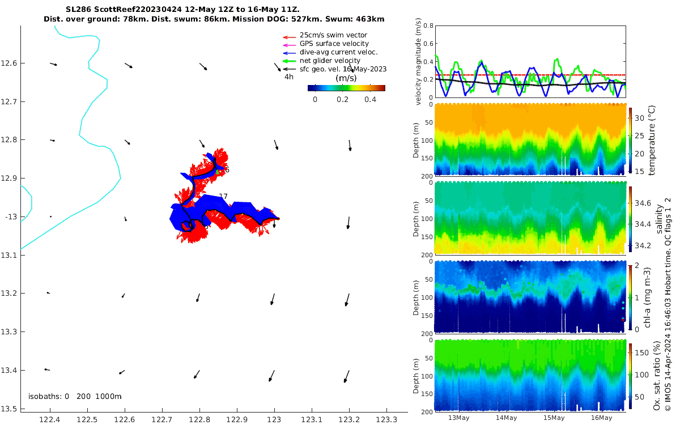Click the '30' tick on the temperature colorbar
This screenshot has width=680, height=425.
[640, 118]
